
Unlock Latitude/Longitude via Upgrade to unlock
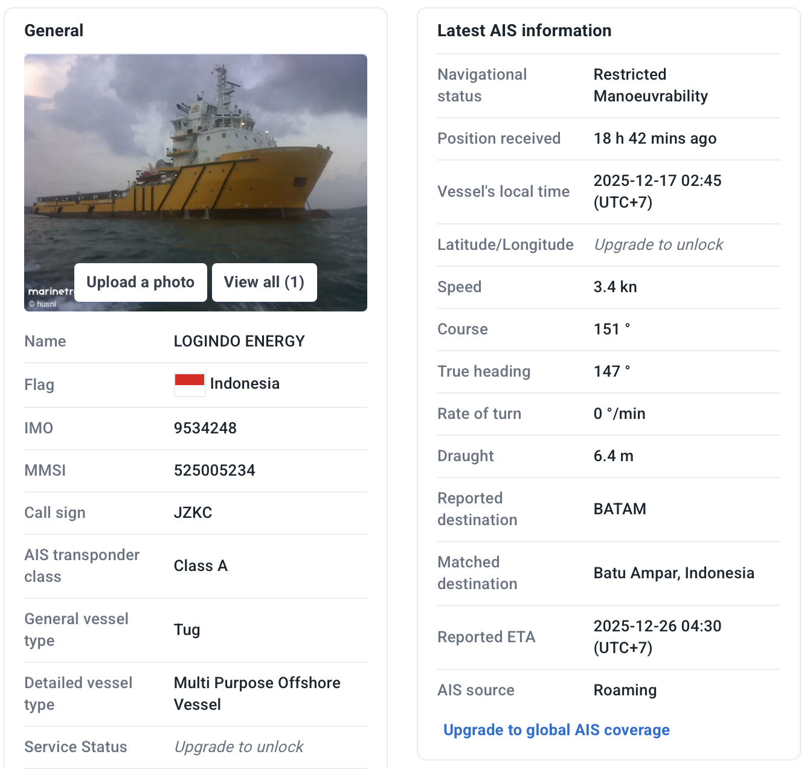tap(658, 245)
